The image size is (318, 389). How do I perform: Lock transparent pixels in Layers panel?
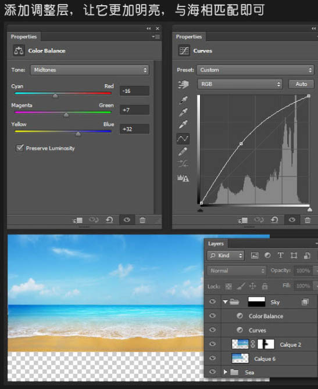pos(228,287)
